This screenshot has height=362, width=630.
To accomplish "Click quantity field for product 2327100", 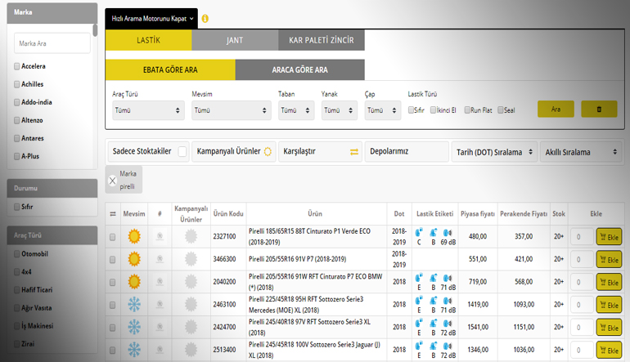I will [x=583, y=237].
